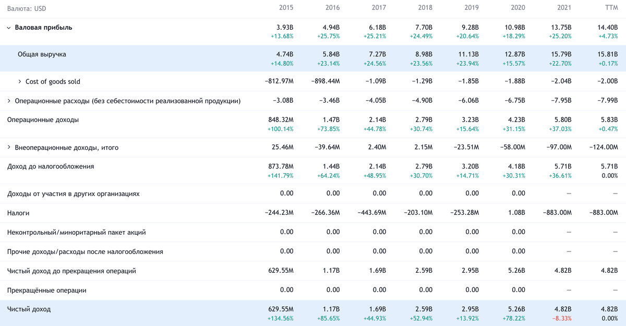The image size is (626, 326).
Task: Select the Прекращённые операции row label
Action: click(x=46, y=290)
